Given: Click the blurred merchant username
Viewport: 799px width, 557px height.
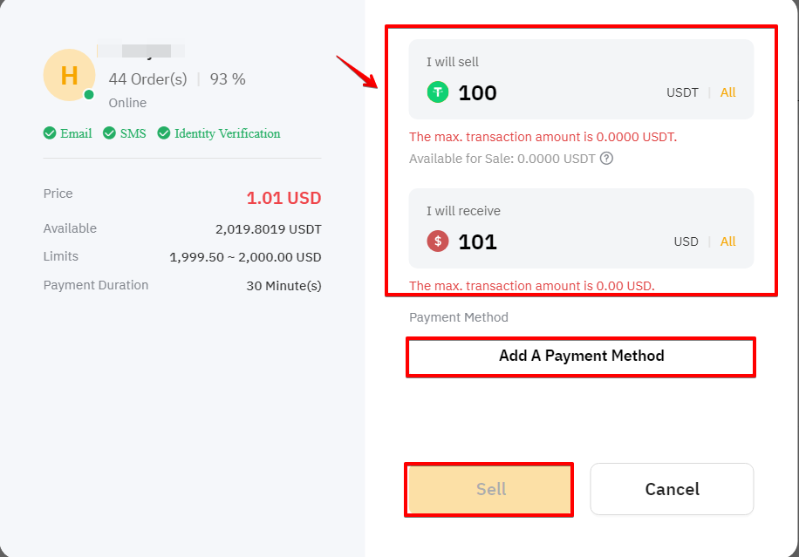Looking at the screenshot, I should (140, 51).
